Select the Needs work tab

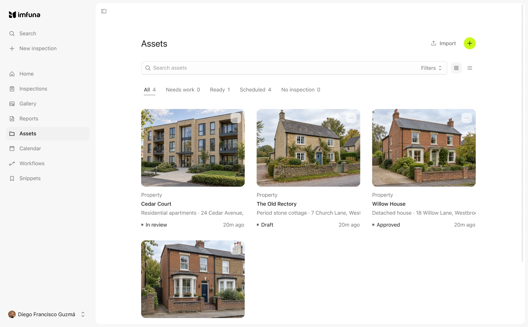(183, 90)
